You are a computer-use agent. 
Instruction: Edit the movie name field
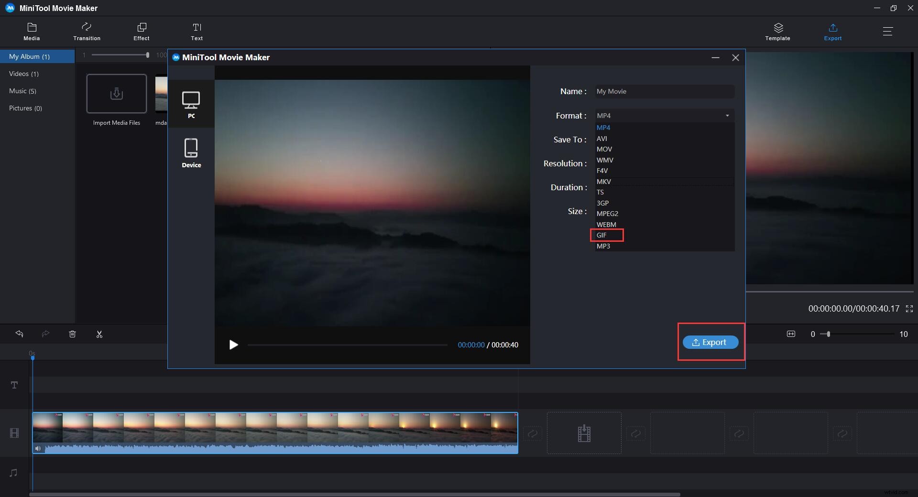664,91
